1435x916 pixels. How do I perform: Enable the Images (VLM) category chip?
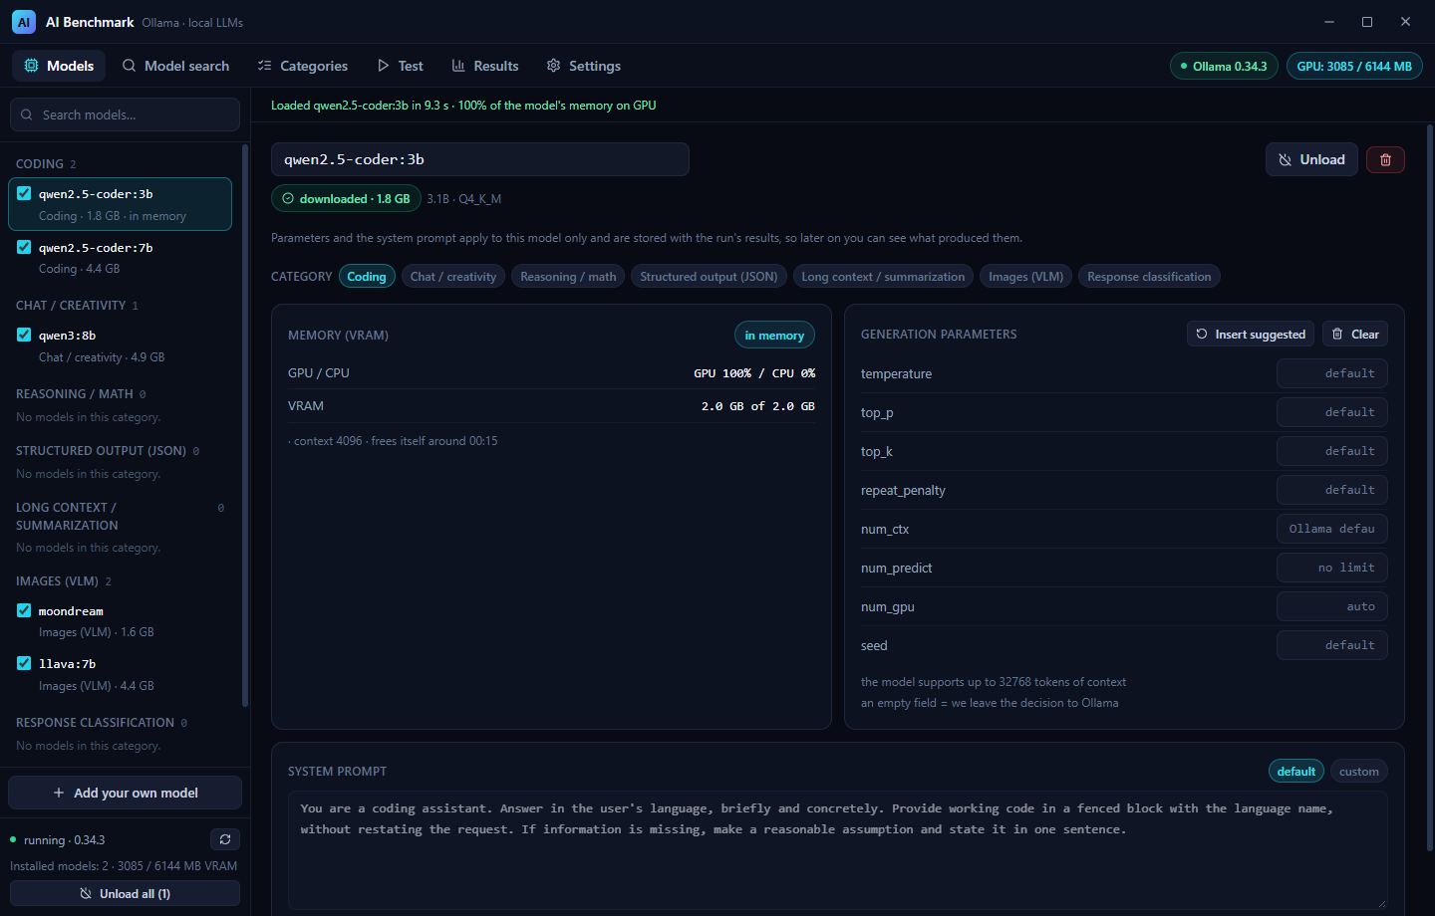1025,277
